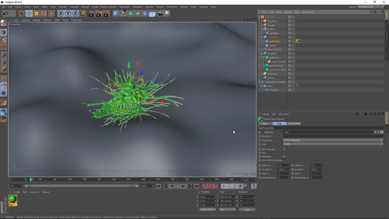Select the Move tool in toolbar
Screen dimensions: 389x219
coord(29,13)
